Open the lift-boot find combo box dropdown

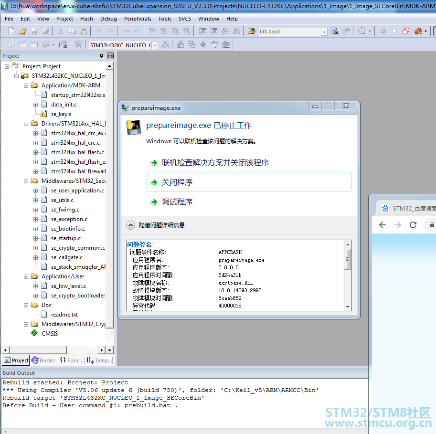(x=324, y=32)
